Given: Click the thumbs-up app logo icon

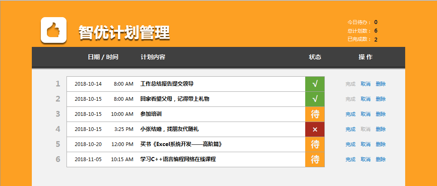Looking at the screenshot, I should [x=53, y=30].
